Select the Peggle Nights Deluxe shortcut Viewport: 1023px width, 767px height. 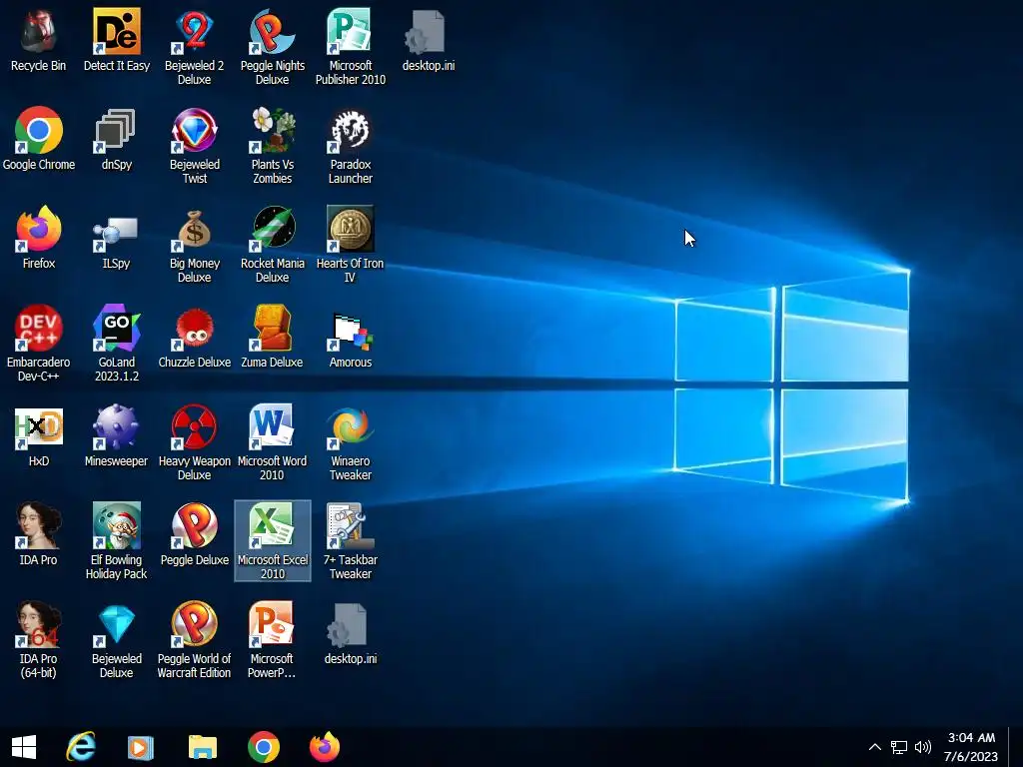point(272,47)
